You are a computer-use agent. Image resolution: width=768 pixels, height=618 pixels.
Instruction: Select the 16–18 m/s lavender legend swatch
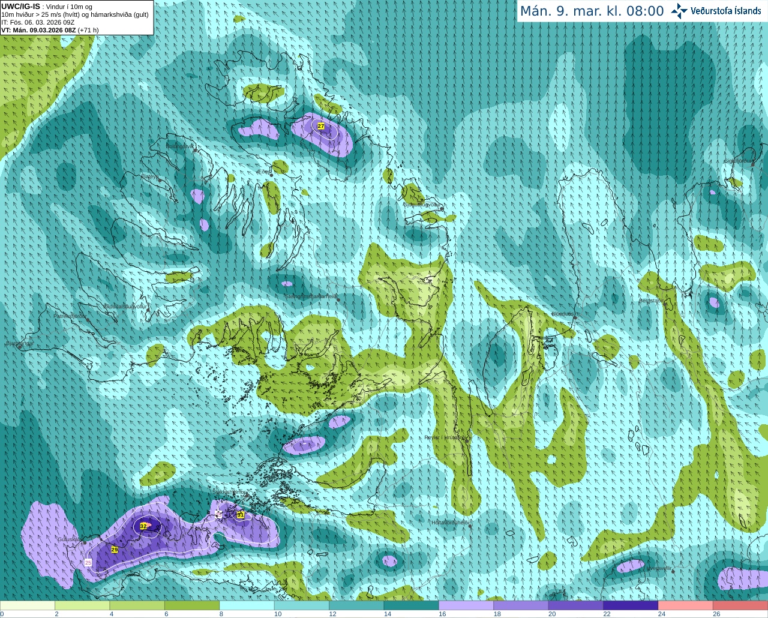tap(466, 605)
